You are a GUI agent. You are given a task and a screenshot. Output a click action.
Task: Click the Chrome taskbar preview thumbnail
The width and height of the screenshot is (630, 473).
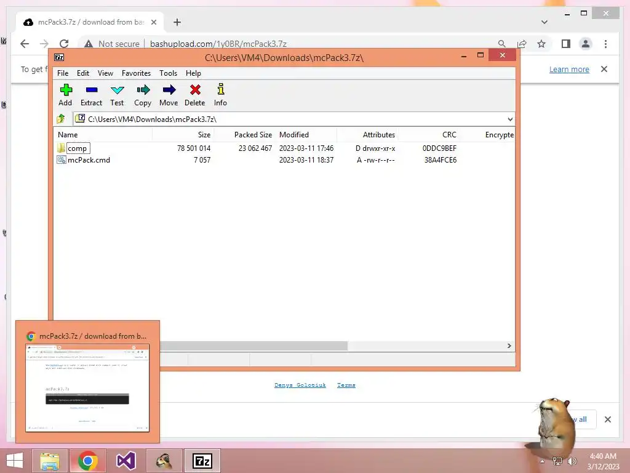(87, 388)
